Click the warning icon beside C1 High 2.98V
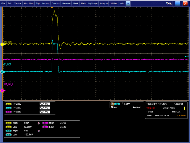The width and height of the screenshot is (190, 143). click(38, 123)
